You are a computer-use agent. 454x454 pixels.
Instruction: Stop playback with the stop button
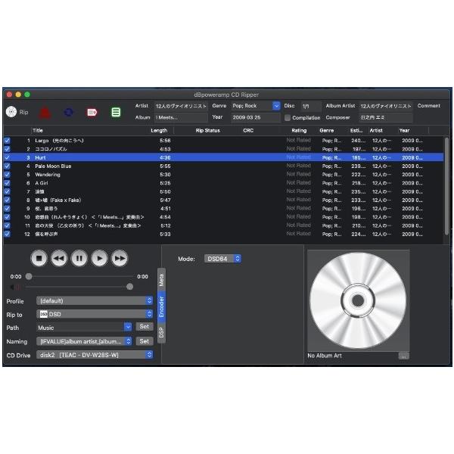(x=39, y=258)
